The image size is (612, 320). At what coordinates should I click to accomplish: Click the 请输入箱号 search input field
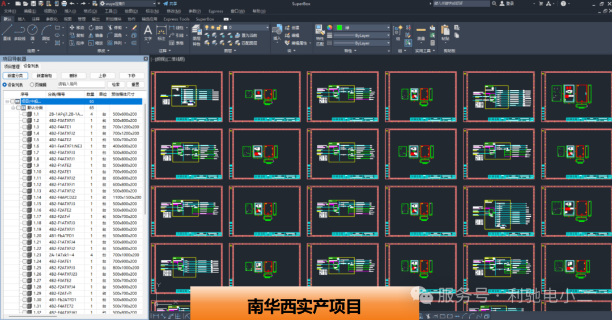click(x=81, y=84)
